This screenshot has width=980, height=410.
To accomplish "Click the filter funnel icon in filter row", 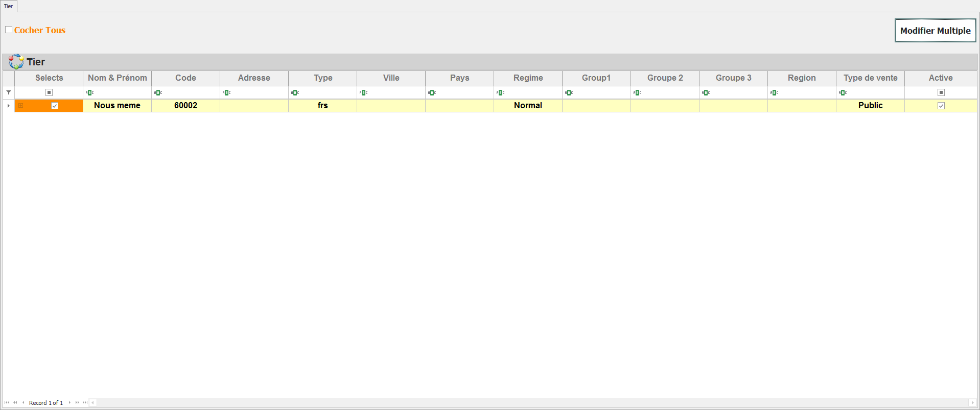I will click(x=9, y=92).
